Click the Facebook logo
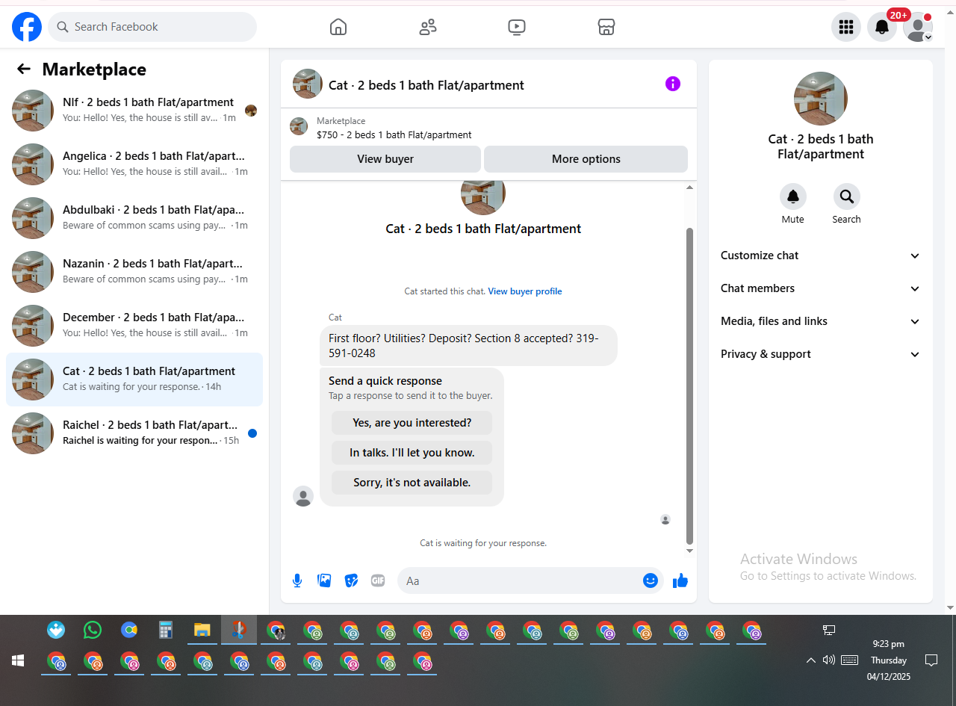This screenshot has width=956, height=706. click(x=27, y=27)
